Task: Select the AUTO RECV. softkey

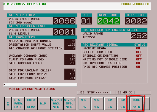Action: coord(31,104)
